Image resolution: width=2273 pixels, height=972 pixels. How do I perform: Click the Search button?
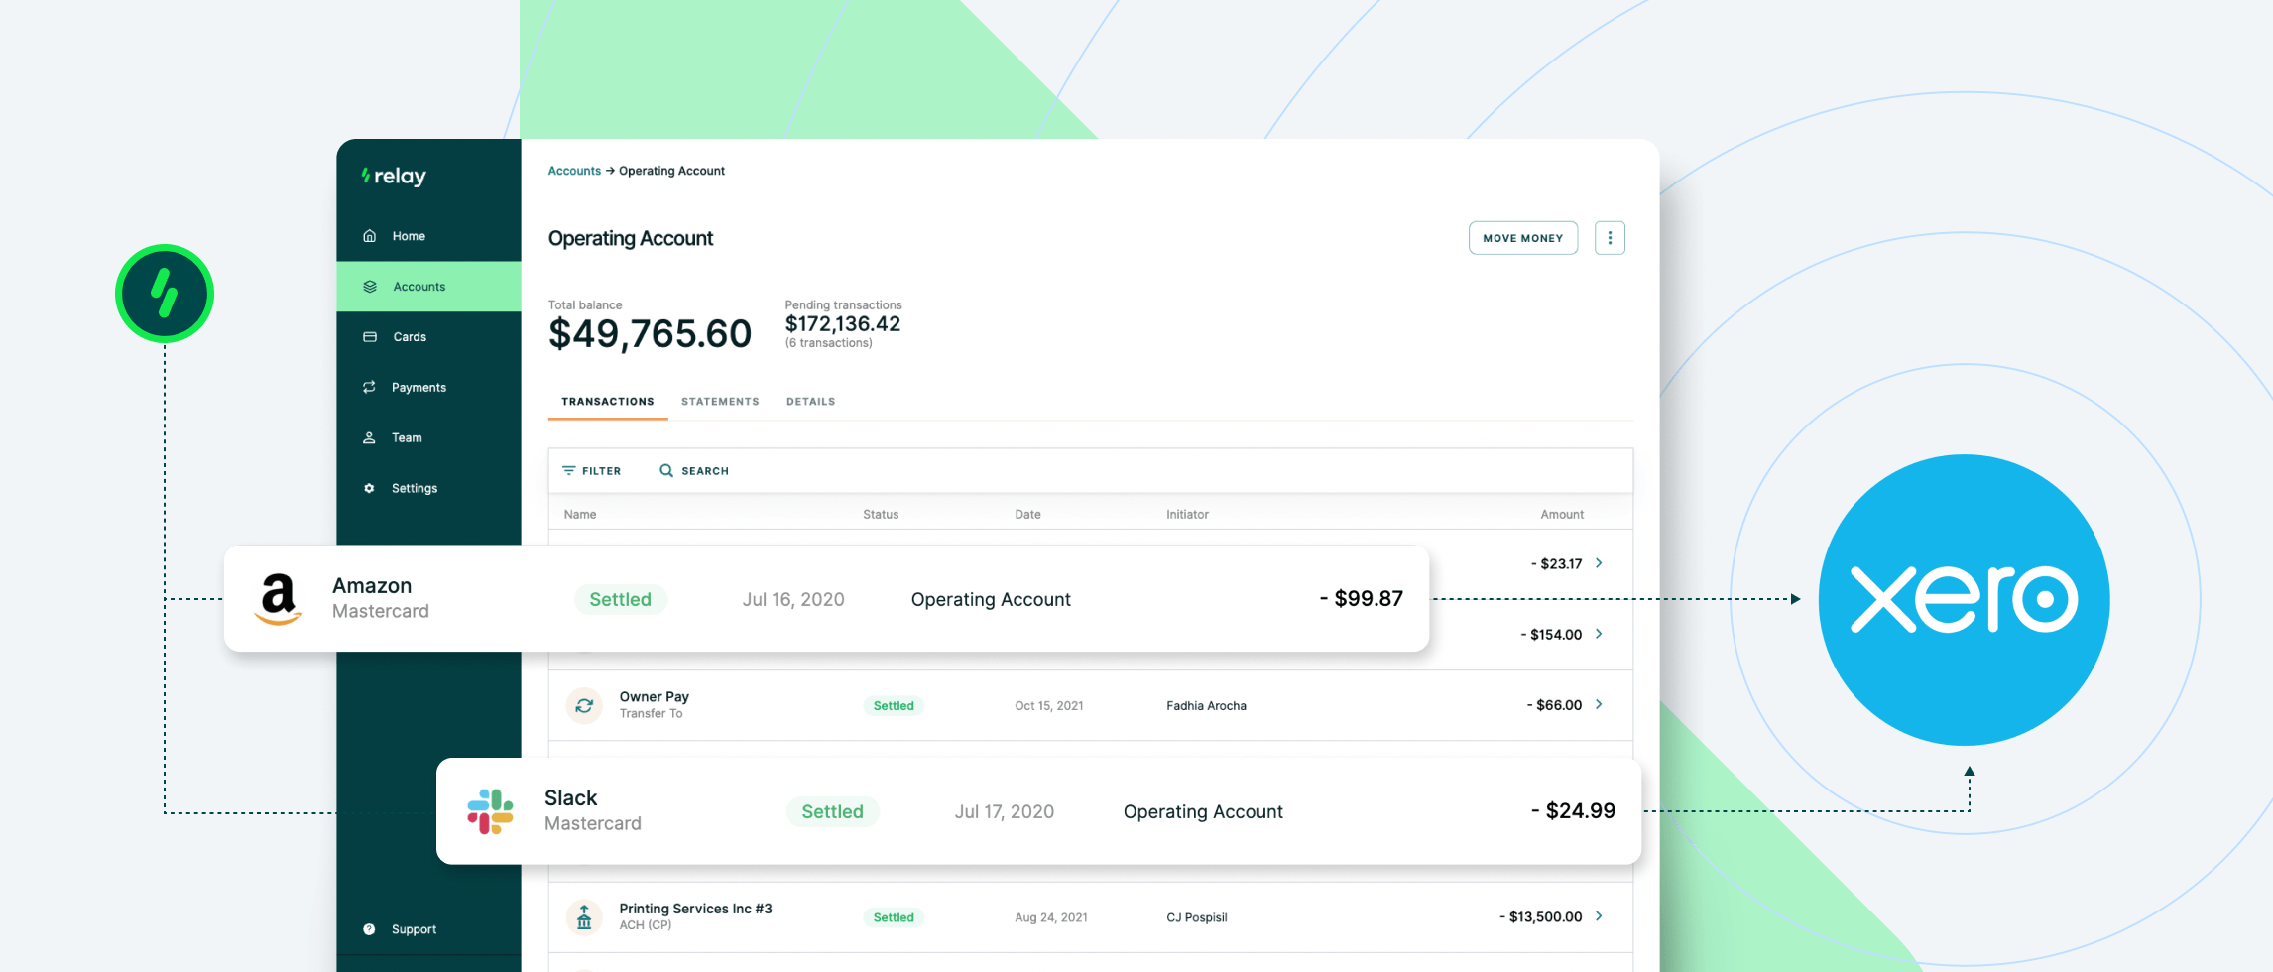(x=694, y=471)
